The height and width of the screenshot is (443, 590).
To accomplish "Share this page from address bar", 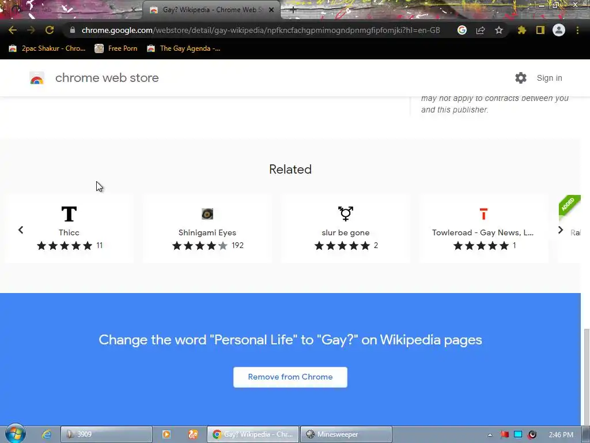I will [x=481, y=30].
